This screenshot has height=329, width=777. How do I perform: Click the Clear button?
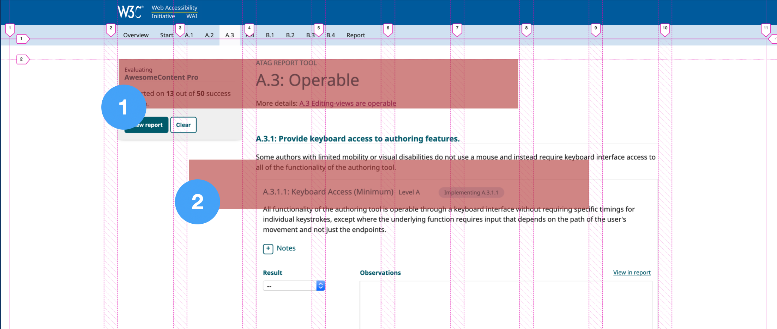click(183, 125)
